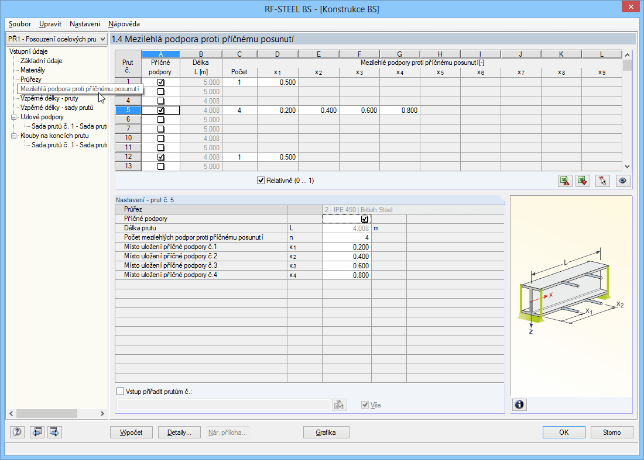Select row header for member 12
644x460 pixels.
[x=128, y=157]
